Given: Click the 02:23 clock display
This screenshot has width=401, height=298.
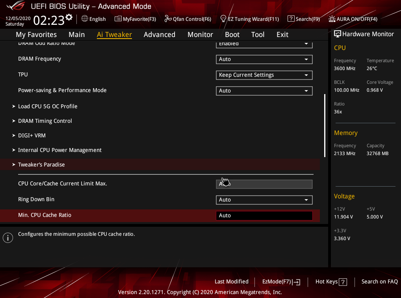Looking at the screenshot, I should pos(49,20).
